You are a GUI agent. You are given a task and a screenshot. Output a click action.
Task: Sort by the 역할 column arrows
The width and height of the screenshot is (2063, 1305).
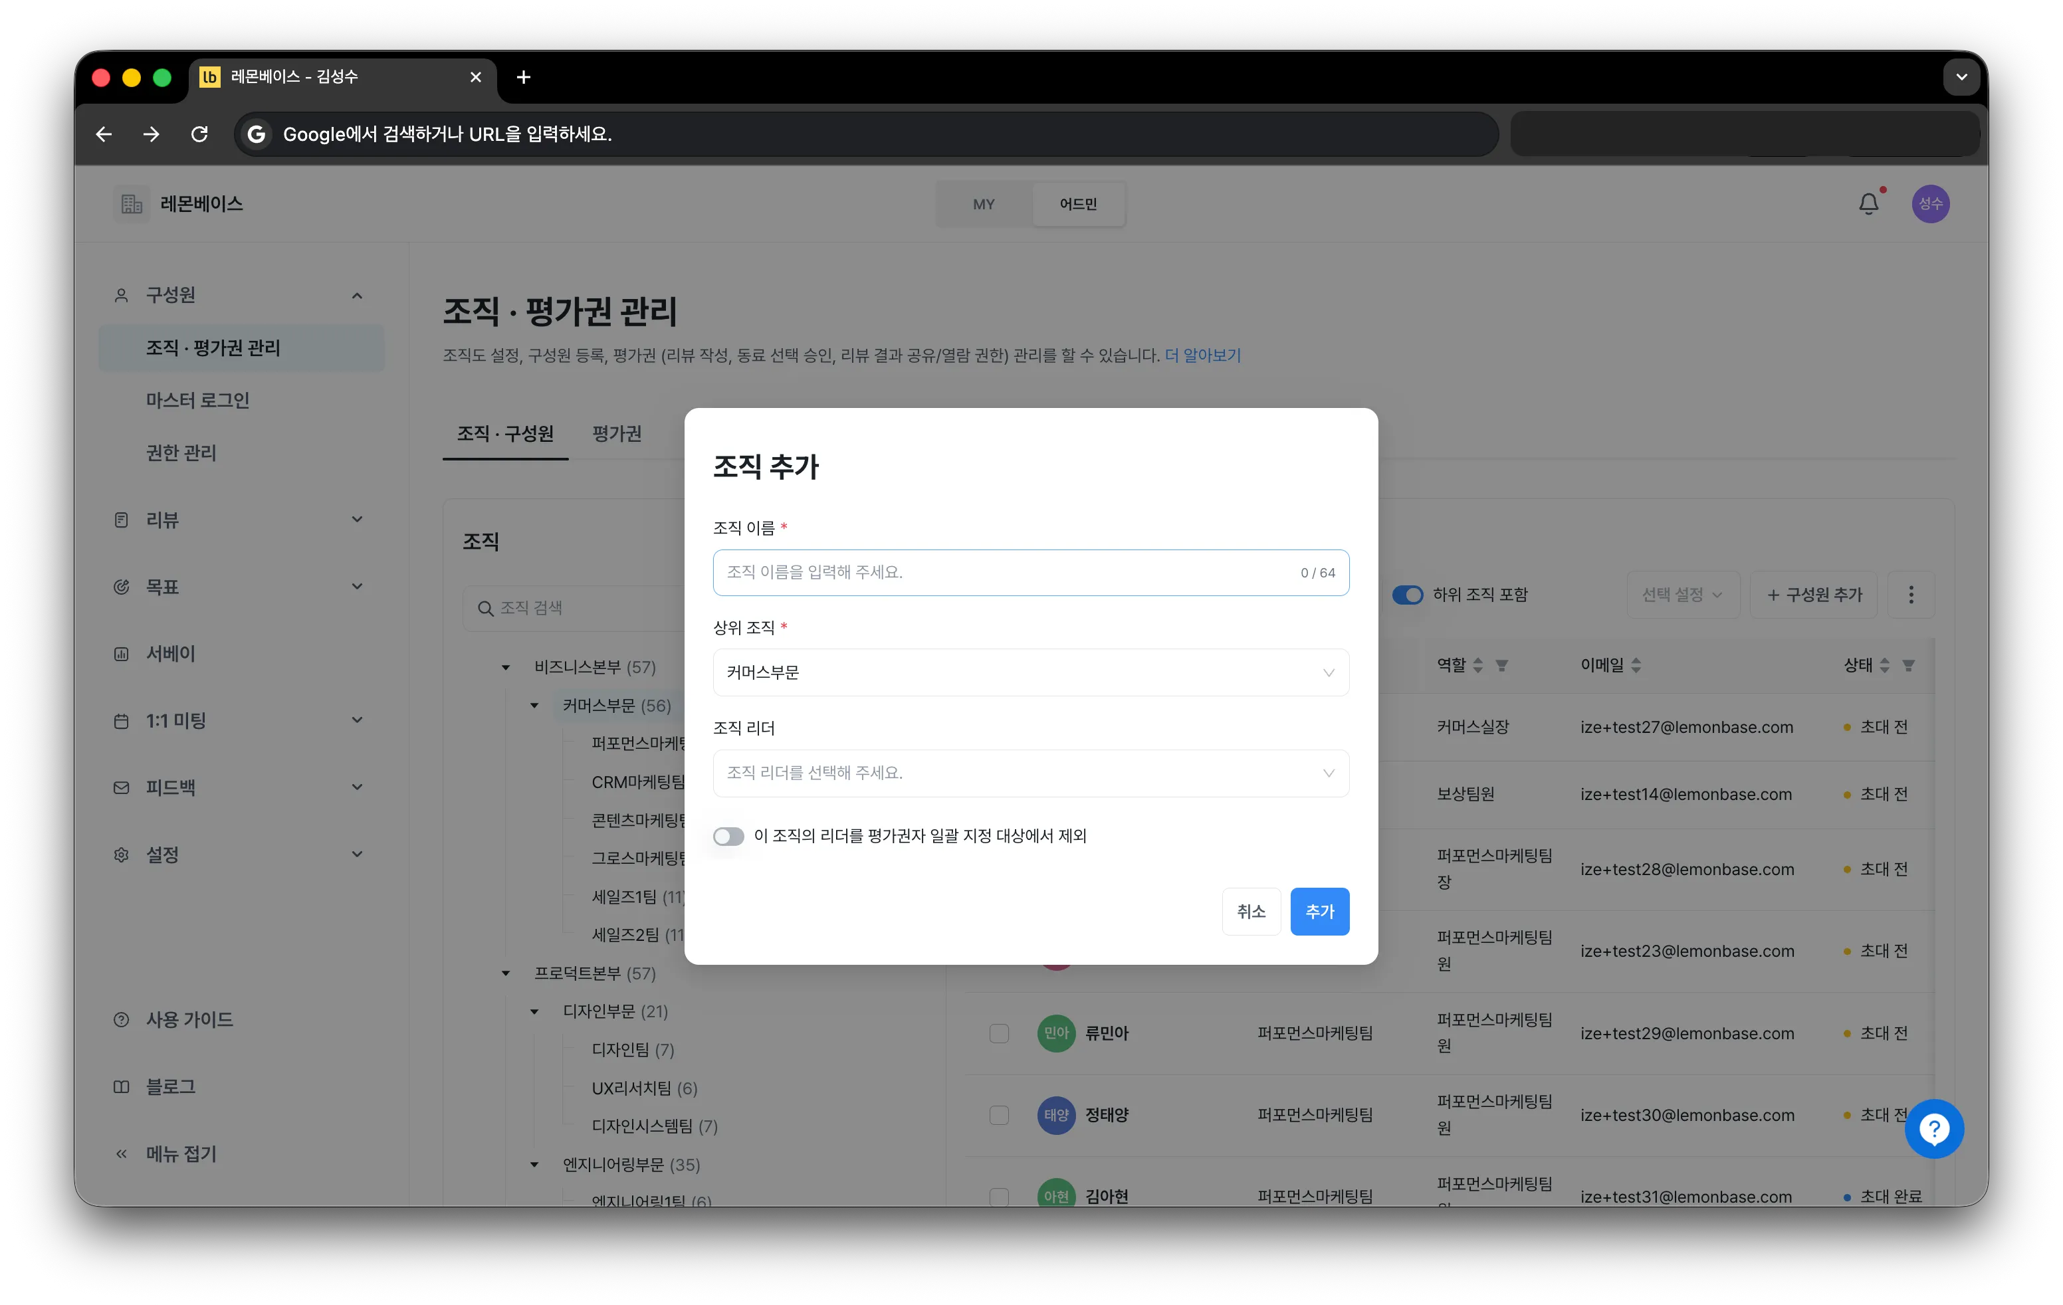(x=1478, y=665)
